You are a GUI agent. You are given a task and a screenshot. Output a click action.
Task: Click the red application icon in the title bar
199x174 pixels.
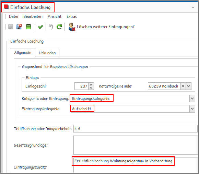click(x=6, y=7)
